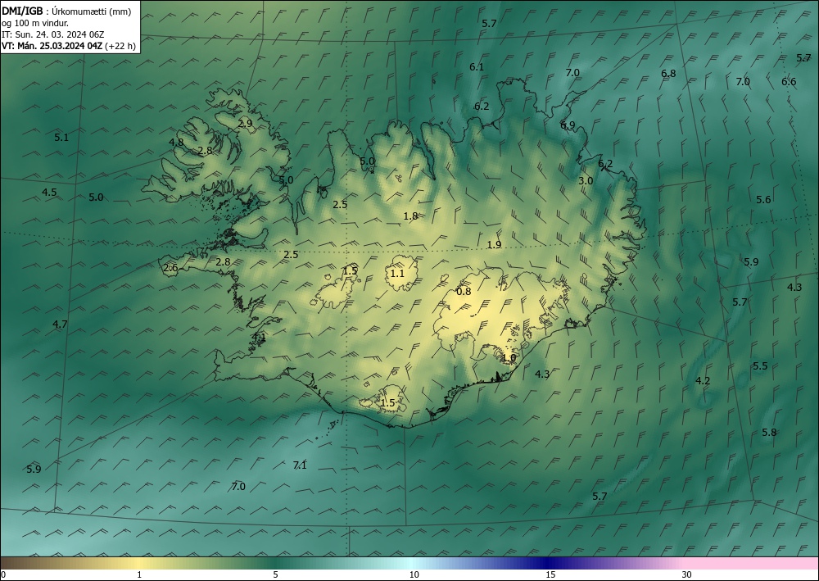Click the value label 2.9 in the Westfjords
The image size is (819, 581).
tap(245, 124)
